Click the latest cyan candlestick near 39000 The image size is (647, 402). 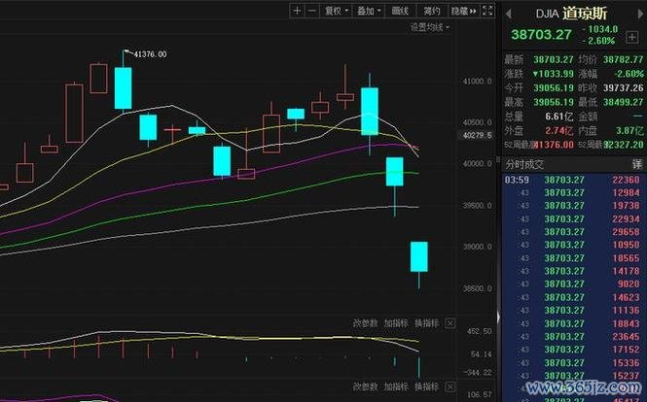coord(418,257)
